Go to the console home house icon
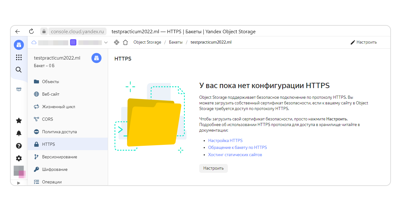This screenshot has width=401, height=211. point(125,42)
